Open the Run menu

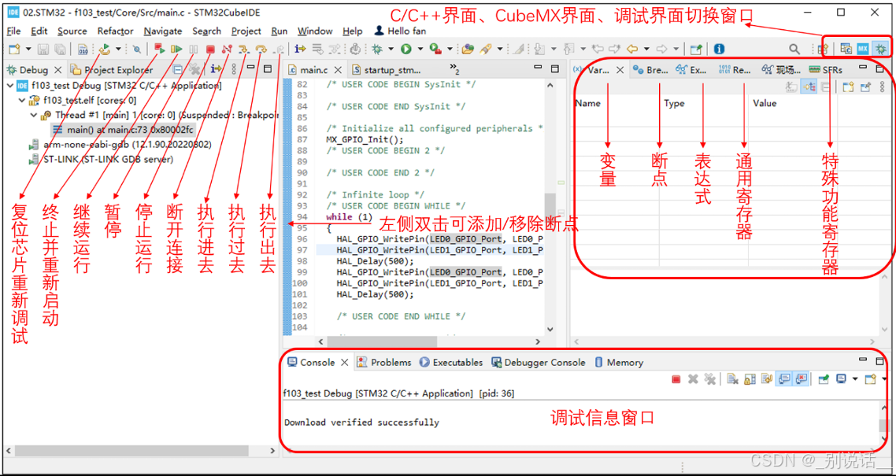coord(280,31)
